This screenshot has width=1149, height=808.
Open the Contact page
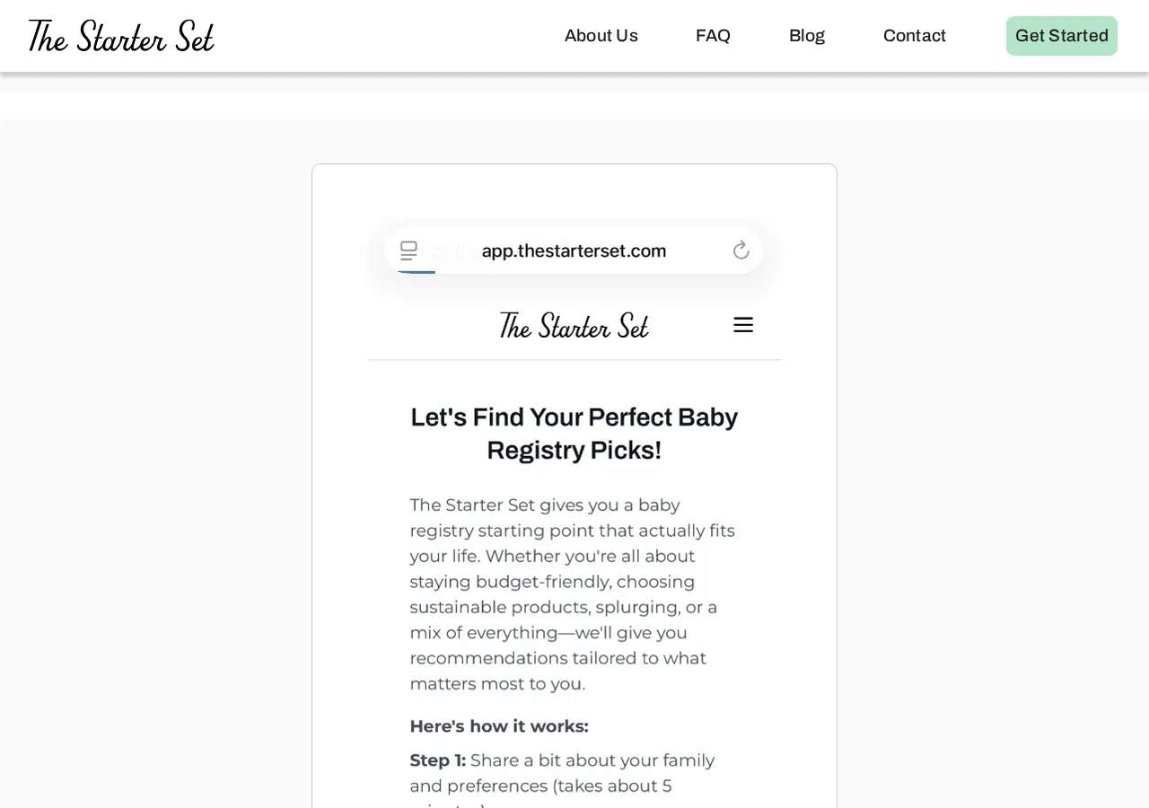coord(915,35)
